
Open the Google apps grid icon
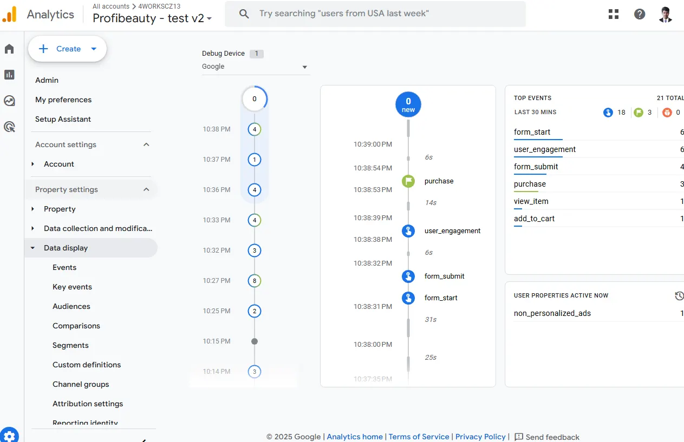coord(614,14)
